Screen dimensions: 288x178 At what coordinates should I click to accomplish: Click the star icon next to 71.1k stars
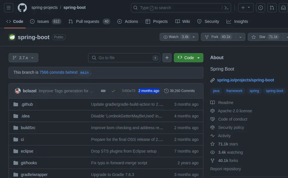[x=212, y=144]
